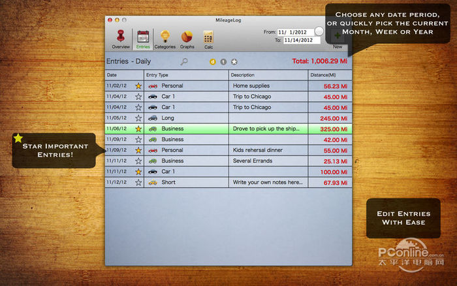Click the red car icon in Kids rehersal row
This screenshot has height=286, width=457.
pos(153,150)
